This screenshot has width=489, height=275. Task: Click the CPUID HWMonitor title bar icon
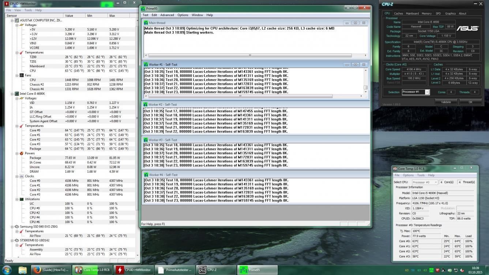(x=7, y=4)
